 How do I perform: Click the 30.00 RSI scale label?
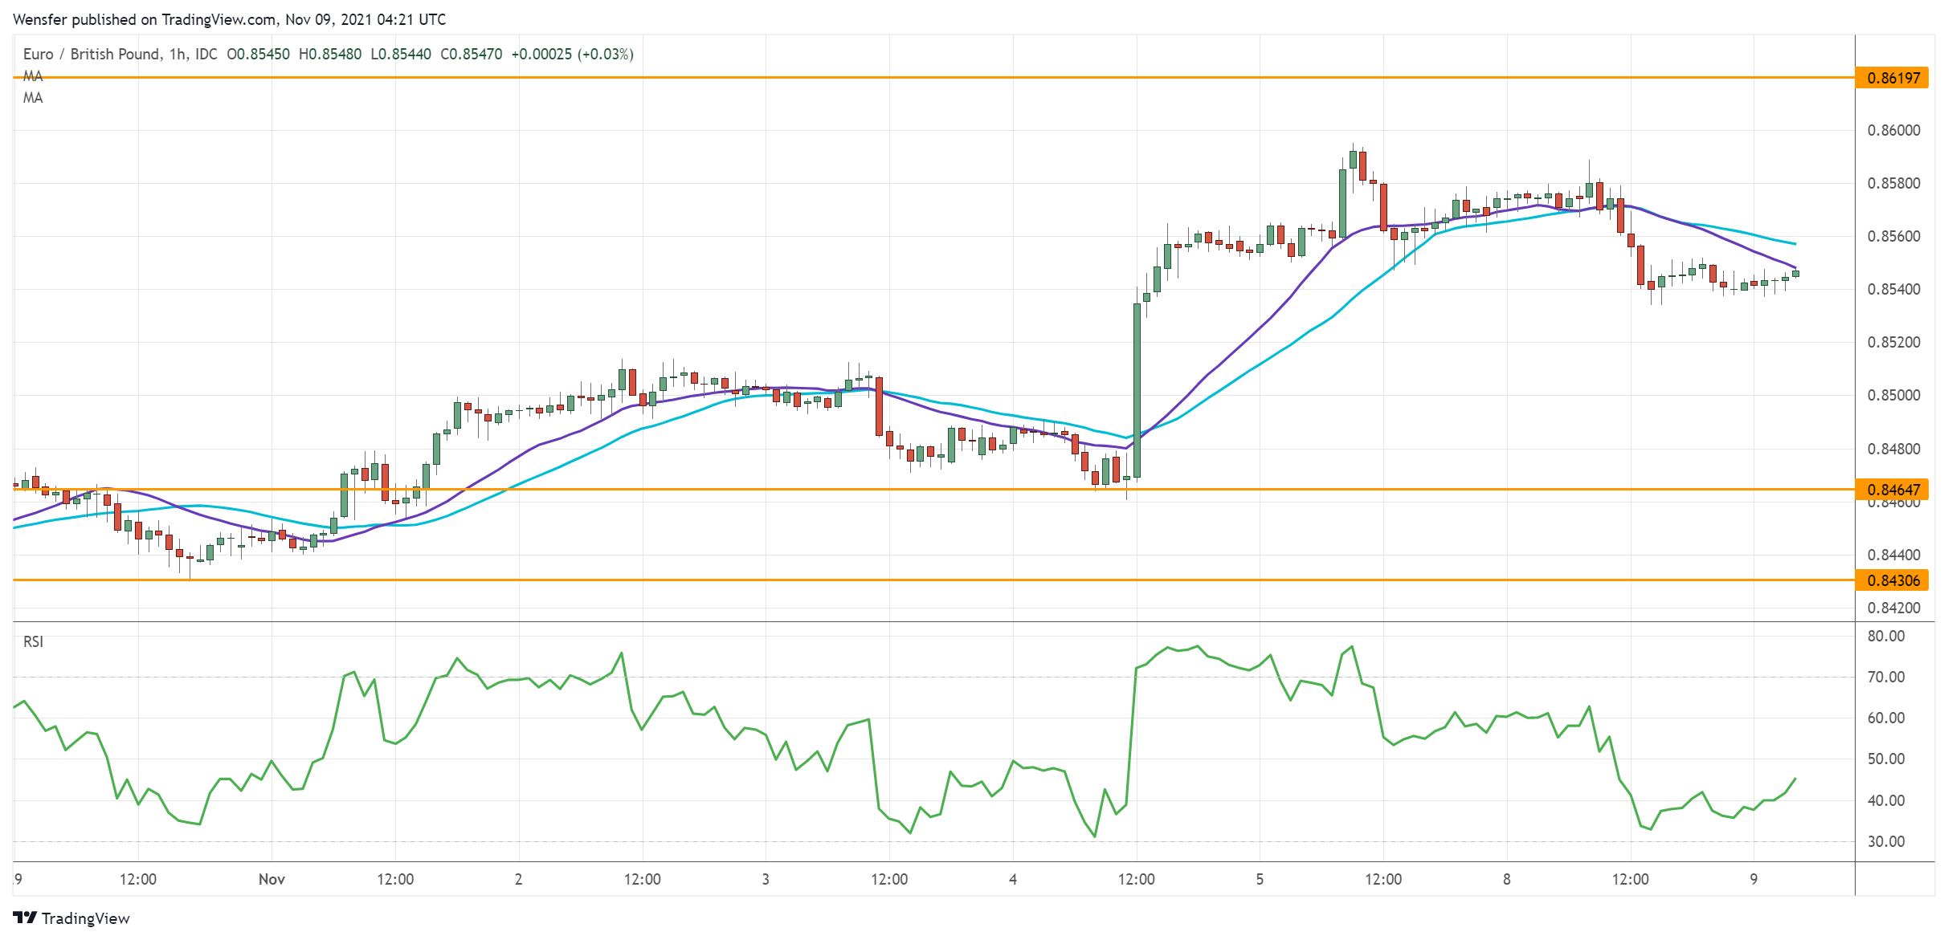(1885, 841)
